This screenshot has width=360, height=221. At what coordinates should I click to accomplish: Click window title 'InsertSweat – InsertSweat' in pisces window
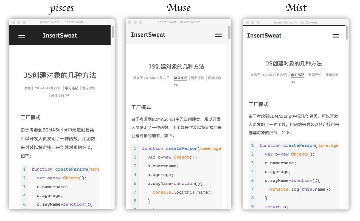pyautogui.click(x=62, y=22)
